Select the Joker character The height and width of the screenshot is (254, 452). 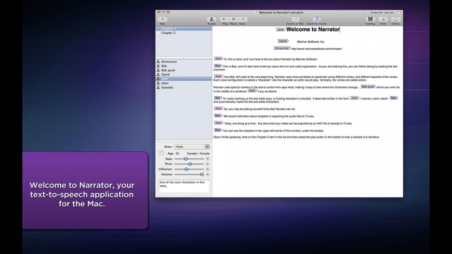point(184,83)
